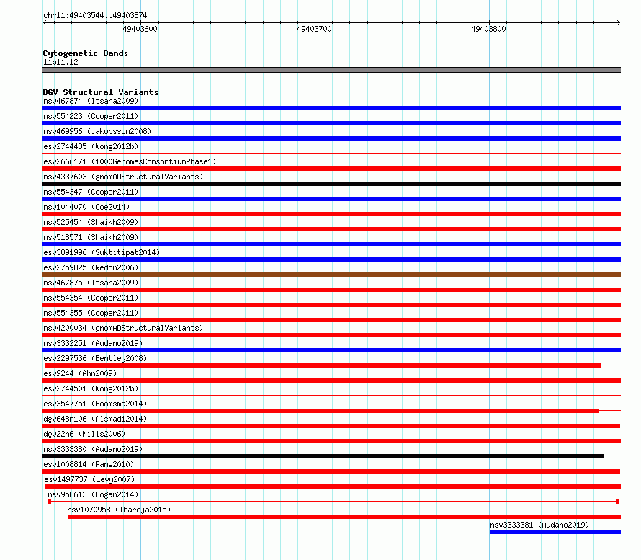
Task: Click the red bar of esv1008814 (Pang2010)
Action: point(331,471)
